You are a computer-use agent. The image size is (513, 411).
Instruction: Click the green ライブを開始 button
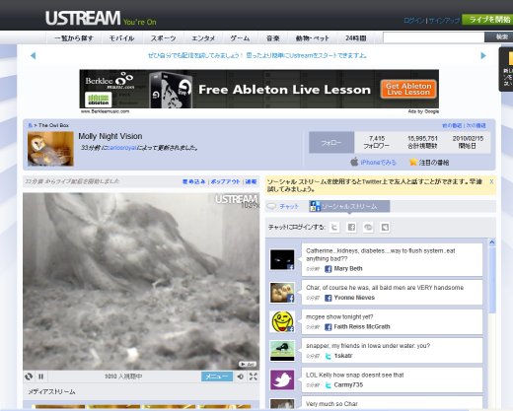click(x=487, y=20)
